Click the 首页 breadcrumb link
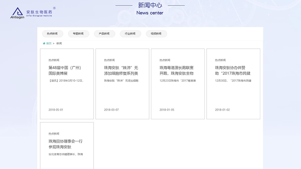The image size is (301, 169). click(48, 43)
